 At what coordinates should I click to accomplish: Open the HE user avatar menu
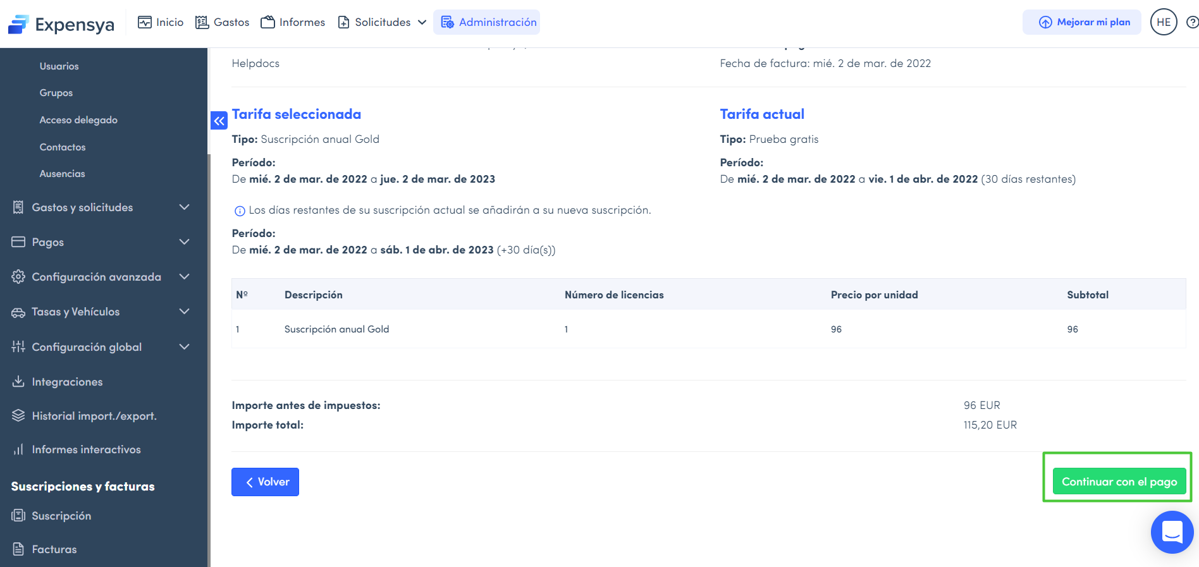point(1164,22)
